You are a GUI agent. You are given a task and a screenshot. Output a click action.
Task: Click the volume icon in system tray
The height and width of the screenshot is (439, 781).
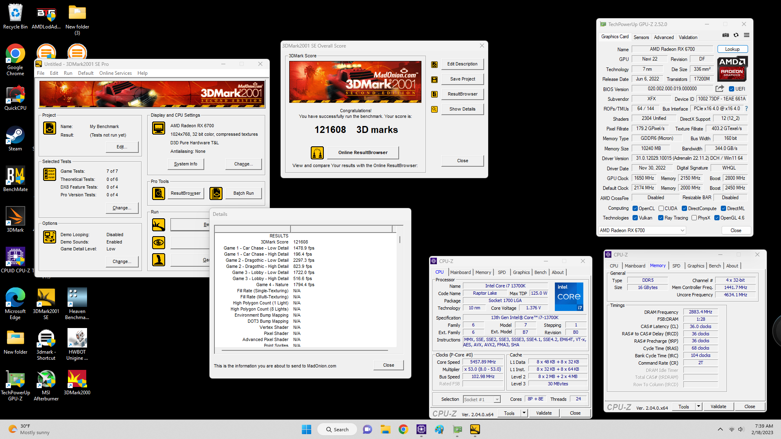[741, 429]
